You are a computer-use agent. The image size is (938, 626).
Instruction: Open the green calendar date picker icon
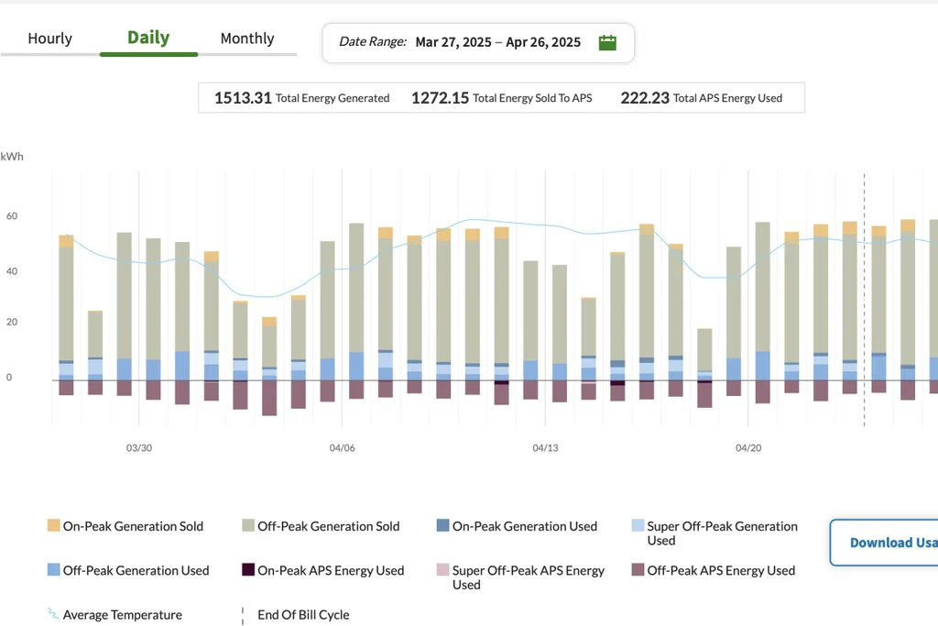607,42
